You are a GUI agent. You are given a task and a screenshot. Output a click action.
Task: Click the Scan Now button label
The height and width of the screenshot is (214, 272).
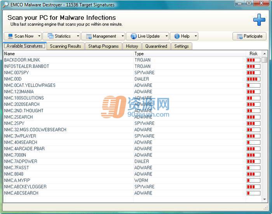click(x=24, y=36)
